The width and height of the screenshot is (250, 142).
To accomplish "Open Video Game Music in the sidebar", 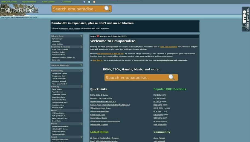I will pos(59,55).
